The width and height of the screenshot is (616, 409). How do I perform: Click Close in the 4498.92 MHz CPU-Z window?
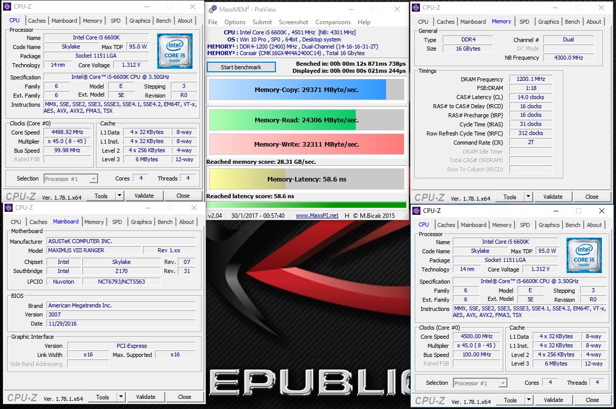[183, 196]
